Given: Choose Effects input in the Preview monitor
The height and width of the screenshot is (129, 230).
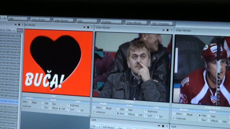Looking at the screenshot, I should pyautogui.click(x=126, y=114).
